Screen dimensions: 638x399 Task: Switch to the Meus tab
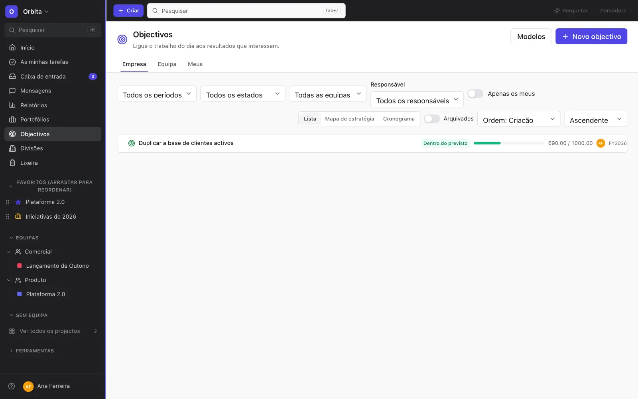[x=195, y=64]
